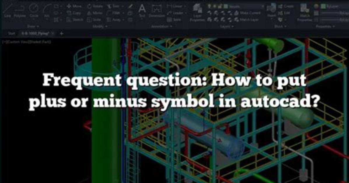Toggle the layer on/off lightbulb icon
This screenshot has width=349, height=183.
pos(209,6)
